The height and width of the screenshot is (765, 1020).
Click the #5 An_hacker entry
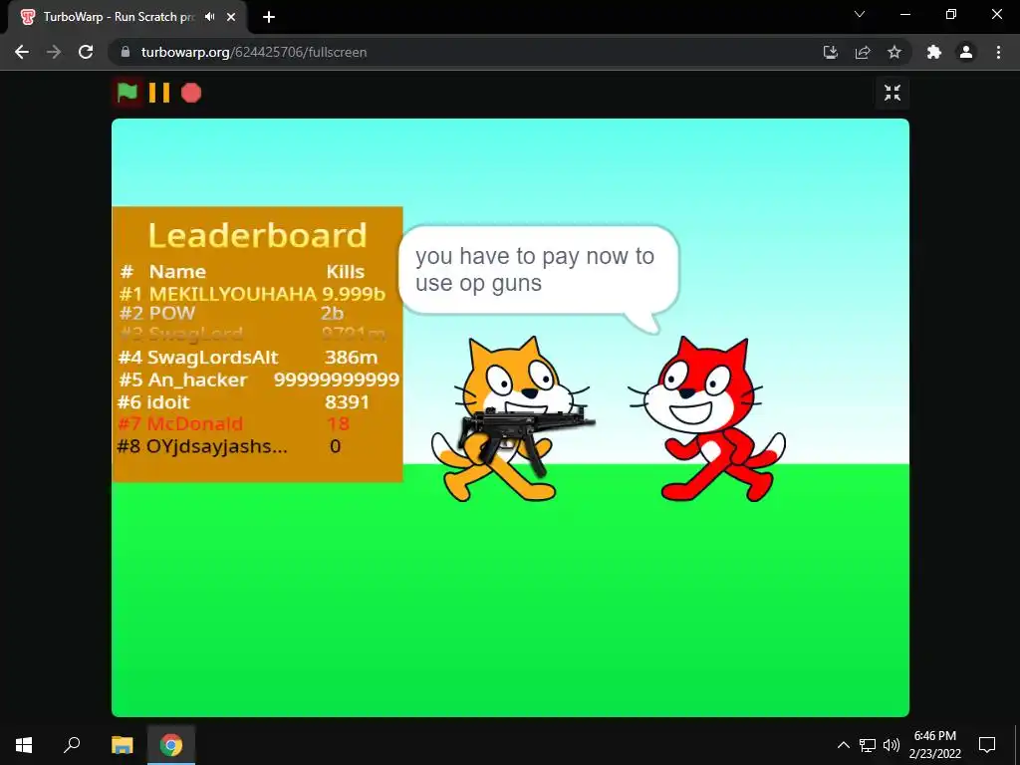[258, 380]
